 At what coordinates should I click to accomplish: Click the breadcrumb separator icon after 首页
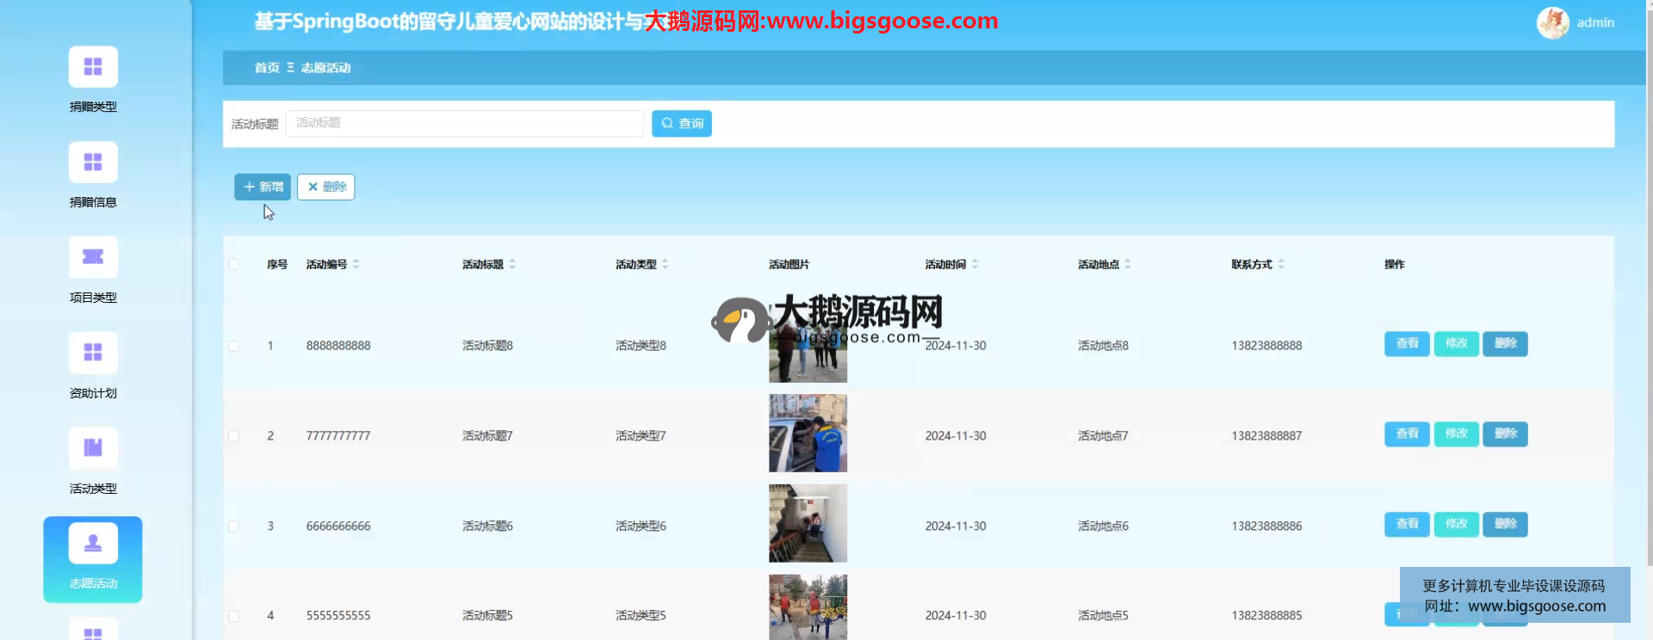point(290,67)
